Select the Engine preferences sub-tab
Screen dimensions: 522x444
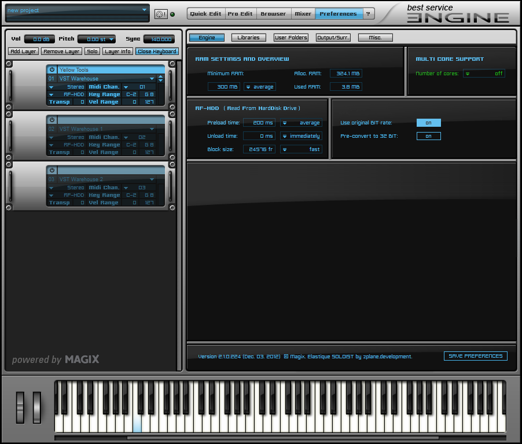pos(207,38)
